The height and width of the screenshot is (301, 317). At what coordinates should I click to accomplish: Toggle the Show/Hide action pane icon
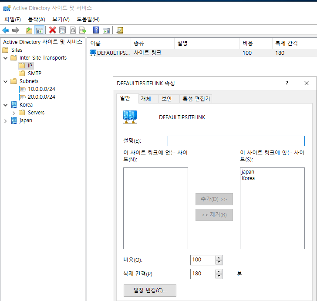[106, 30]
